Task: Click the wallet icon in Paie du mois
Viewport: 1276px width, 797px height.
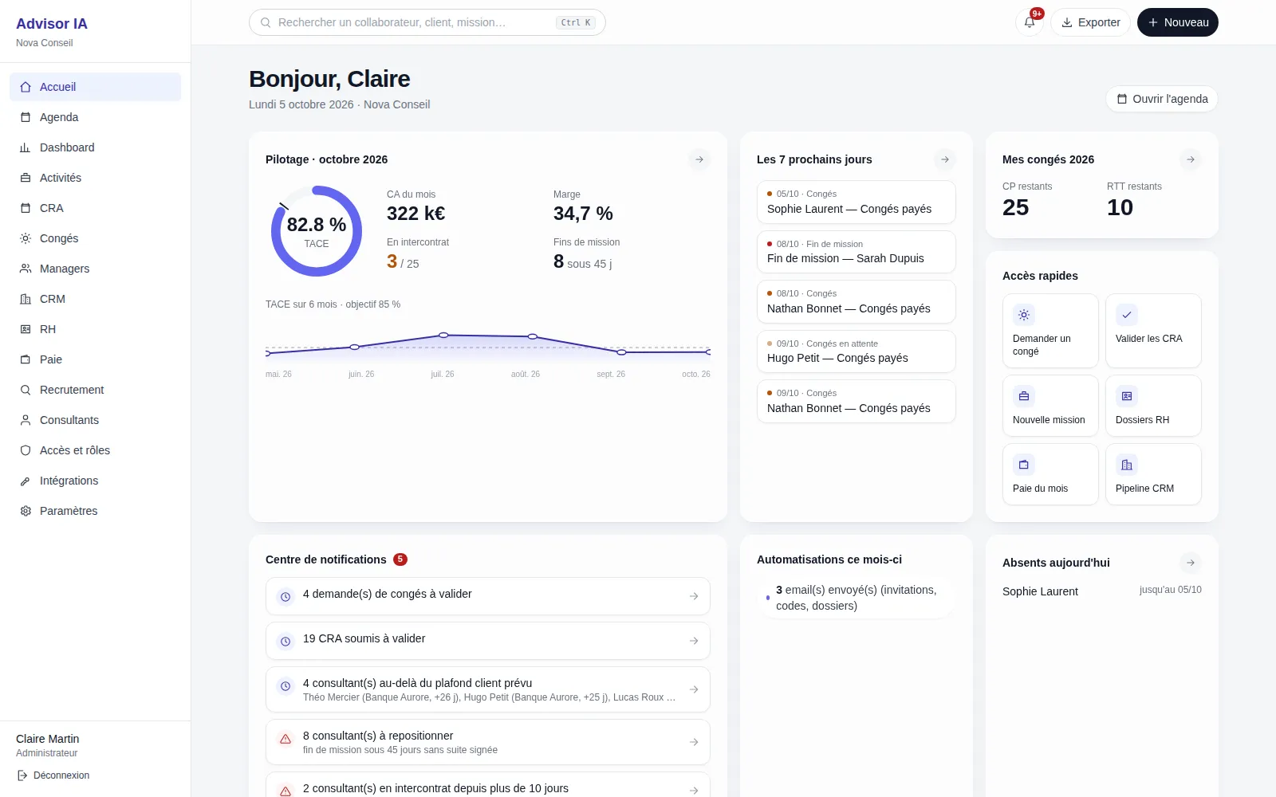Action: (x=1024, y=465)
